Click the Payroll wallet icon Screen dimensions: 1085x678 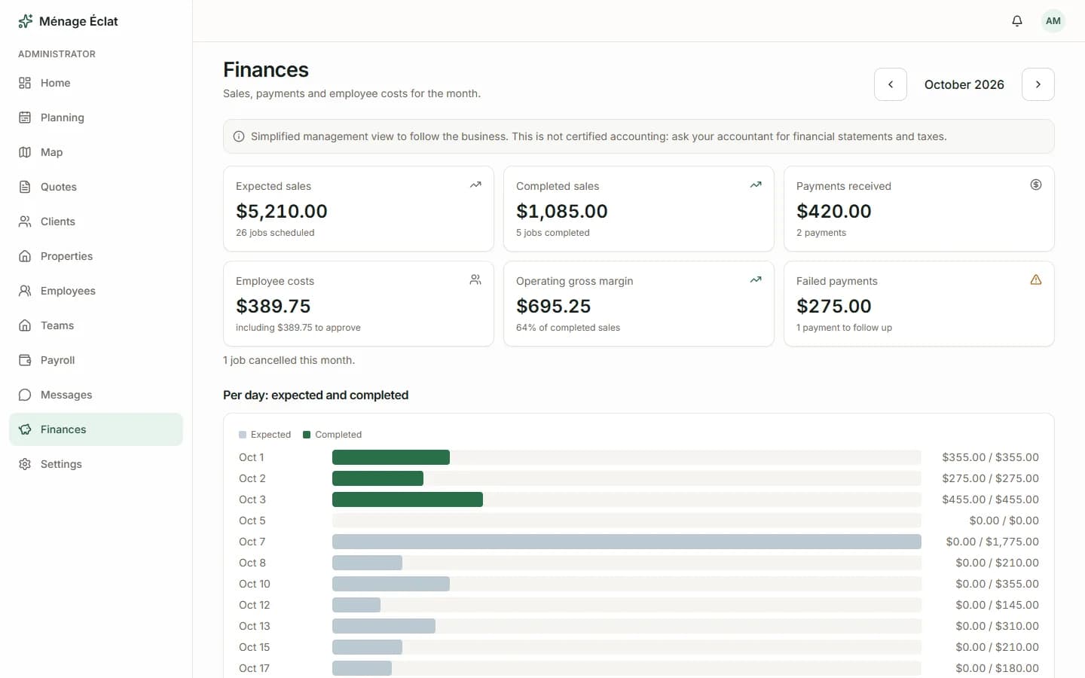click(x=25, y=360)
